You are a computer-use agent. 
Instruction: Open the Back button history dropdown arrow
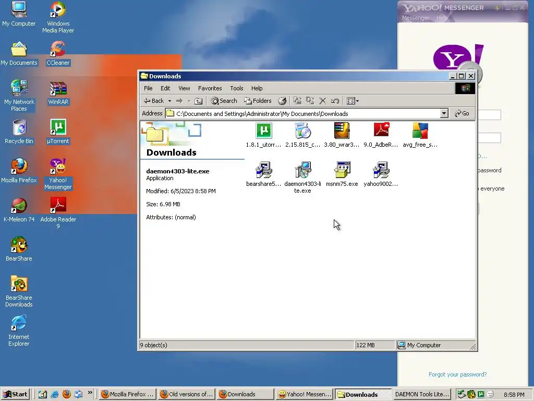[x=169, y=101]
